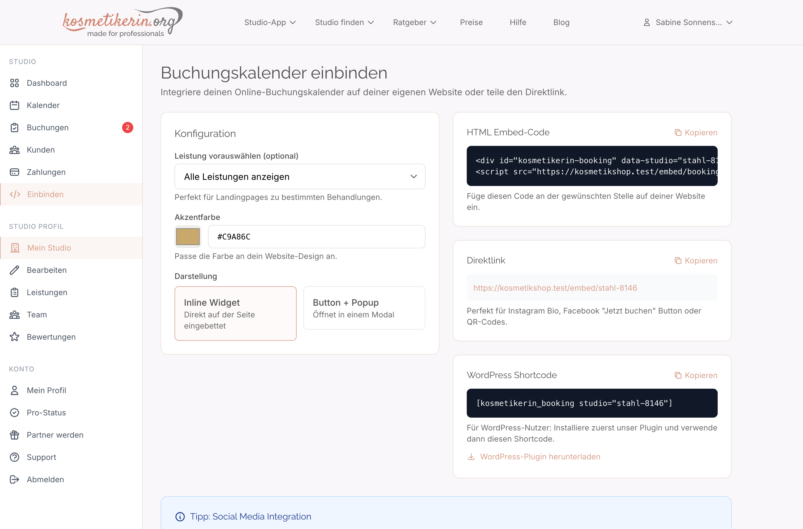The height and width of the screenshot is (529, 803).
Task: Open the kosmetikshop.test/embed/stahl-8146 direct link
Action: [555, 288]
